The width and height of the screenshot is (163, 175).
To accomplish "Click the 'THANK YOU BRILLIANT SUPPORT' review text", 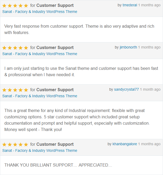I will [x=58, y=165].
